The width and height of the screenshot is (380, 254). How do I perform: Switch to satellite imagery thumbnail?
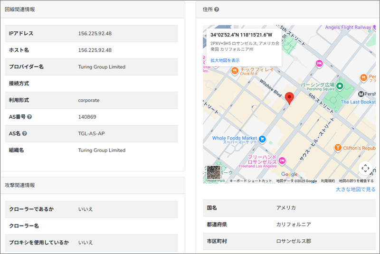(x=214, y=173)
